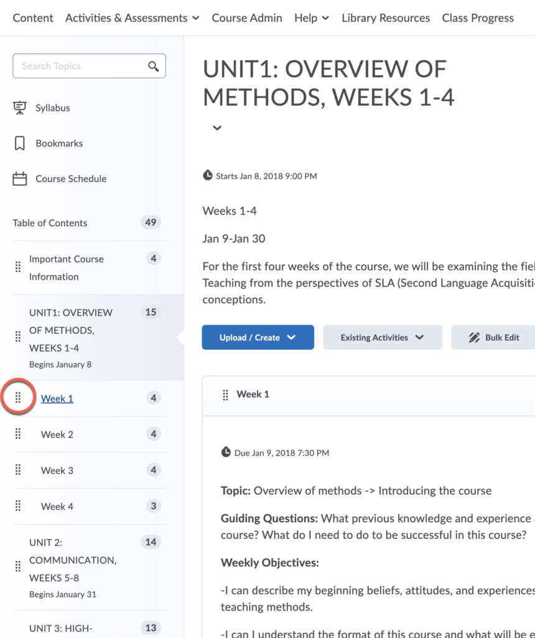
Task: Click in the Search Topics field
Action: [x=81, y=66]
